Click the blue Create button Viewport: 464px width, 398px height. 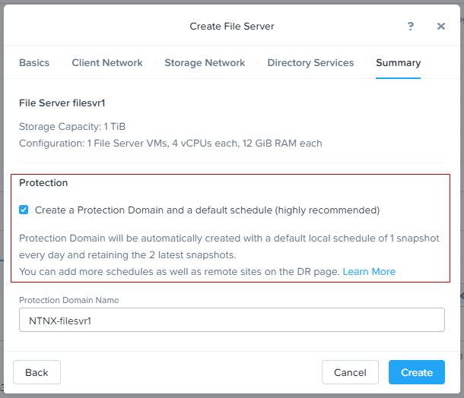[416, 372]
